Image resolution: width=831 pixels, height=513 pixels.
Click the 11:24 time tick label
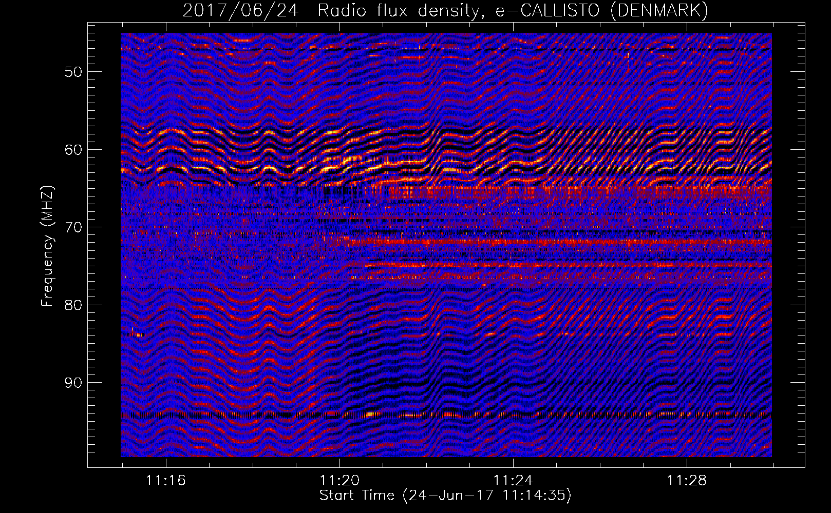[x=513, y=481]
